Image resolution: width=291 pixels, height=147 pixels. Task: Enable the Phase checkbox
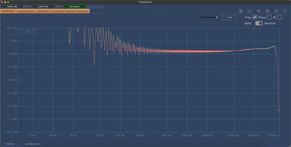point(269,17)
